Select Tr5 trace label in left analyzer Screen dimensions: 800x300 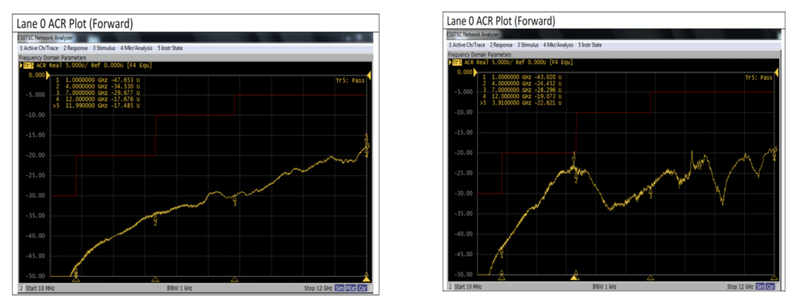28,65
